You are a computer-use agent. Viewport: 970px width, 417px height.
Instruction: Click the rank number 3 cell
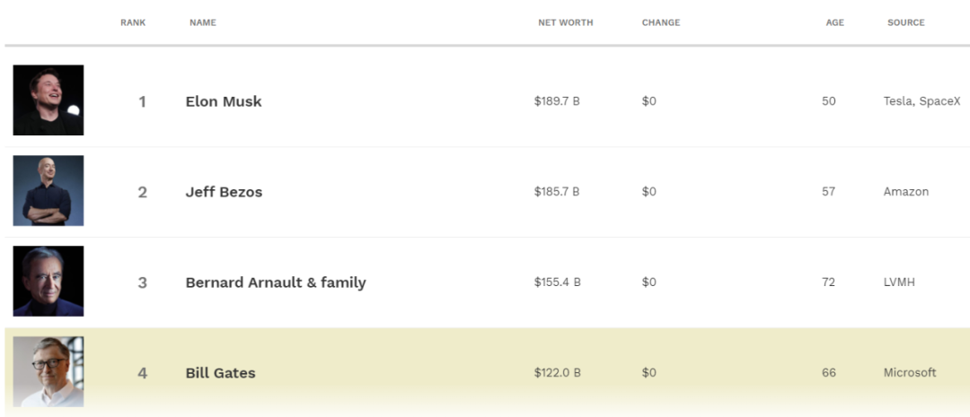pyautogui.click(x=142, y=282)
